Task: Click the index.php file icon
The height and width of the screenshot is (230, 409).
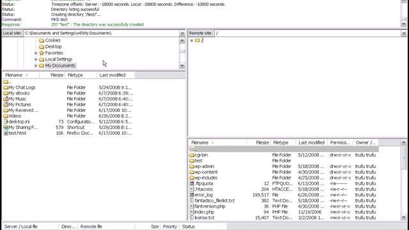Action: (192, 212)
